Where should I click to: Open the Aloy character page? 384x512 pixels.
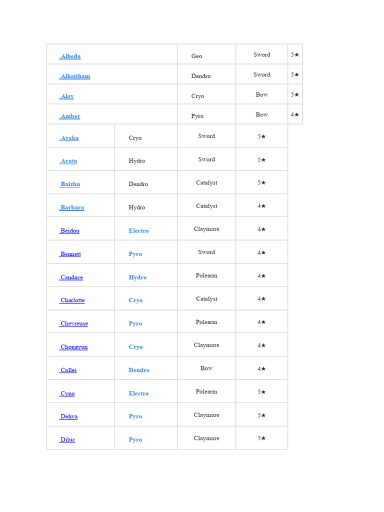click(67, 96)
